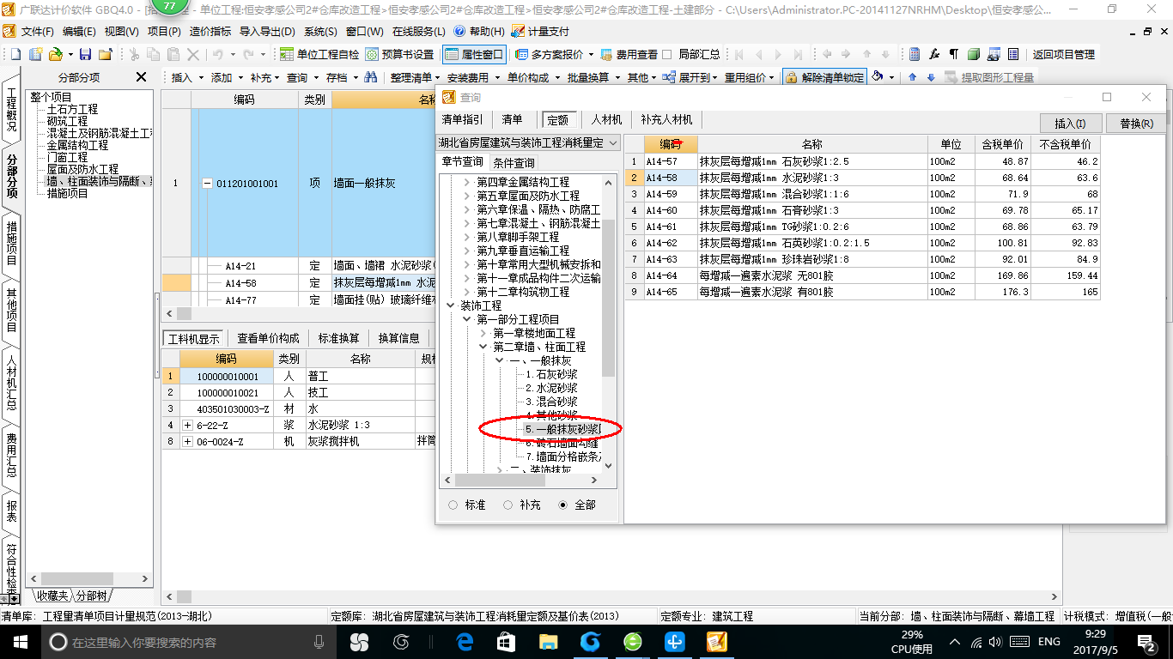This screenshot has height=659, width=1173.
Task: Expand the 第一章楼地面工程 node
Action: [x=483, y=333]
